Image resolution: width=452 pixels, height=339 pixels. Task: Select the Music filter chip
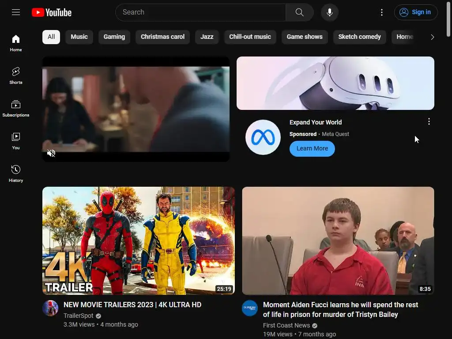[x=79, y=37]
